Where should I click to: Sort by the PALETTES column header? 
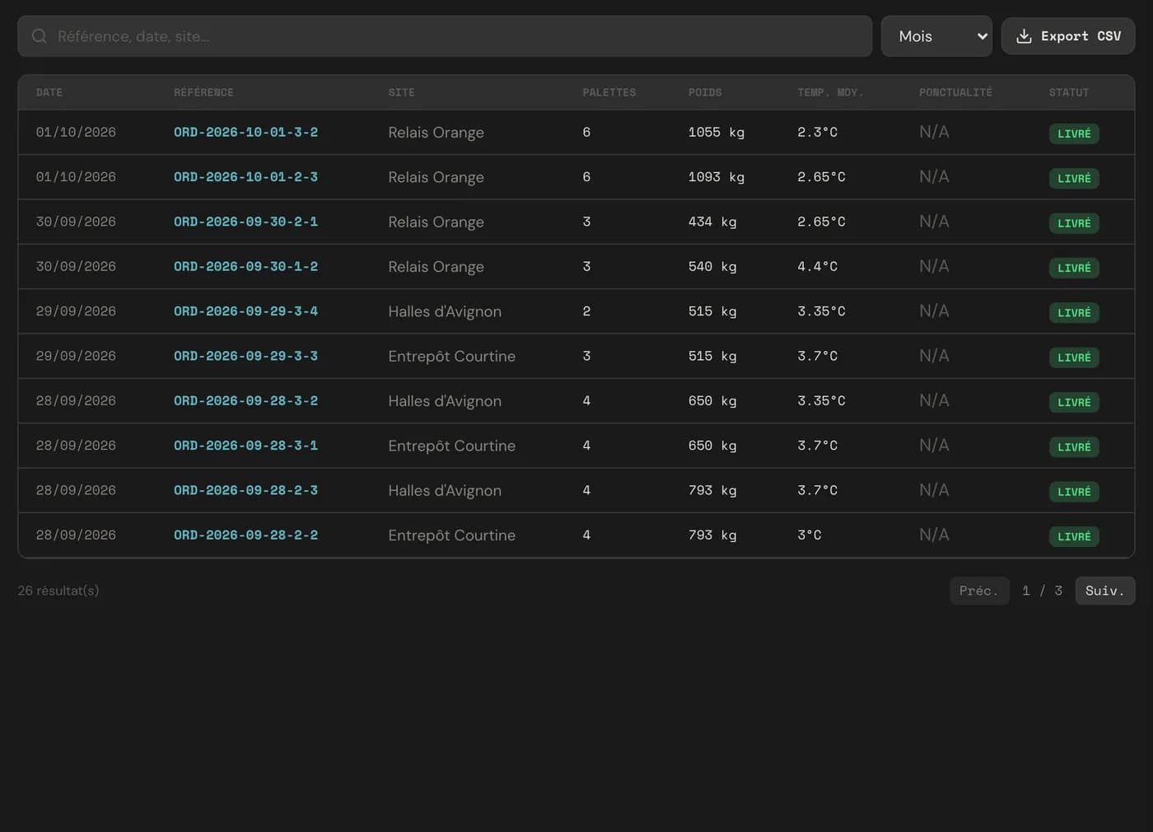[609, 92]
